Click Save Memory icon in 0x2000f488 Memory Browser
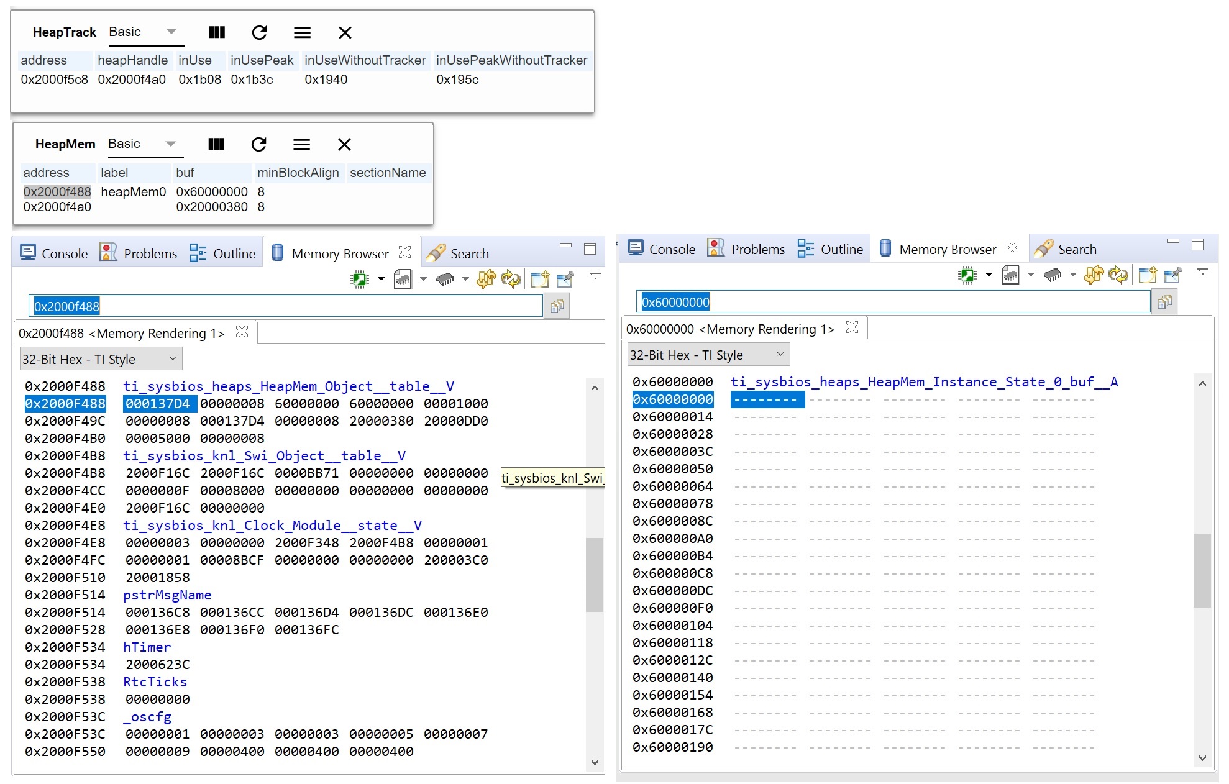1229x784 pixels. pyautogui.click(x=403, y=280)
